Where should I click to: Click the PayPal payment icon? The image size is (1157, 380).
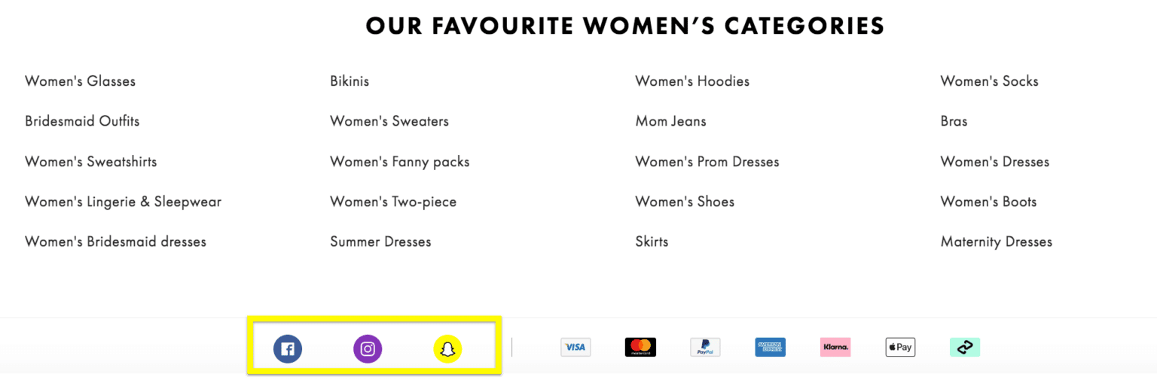point(705,347)
